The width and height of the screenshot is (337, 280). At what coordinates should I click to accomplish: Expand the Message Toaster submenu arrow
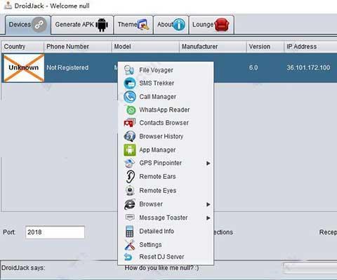[x=208, y=218]
